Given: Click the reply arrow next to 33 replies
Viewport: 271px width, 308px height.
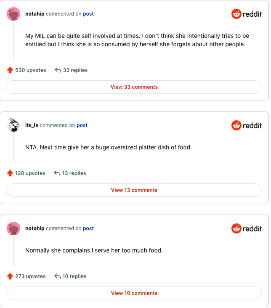Looking at the screenshot, I should click(58, 70).
